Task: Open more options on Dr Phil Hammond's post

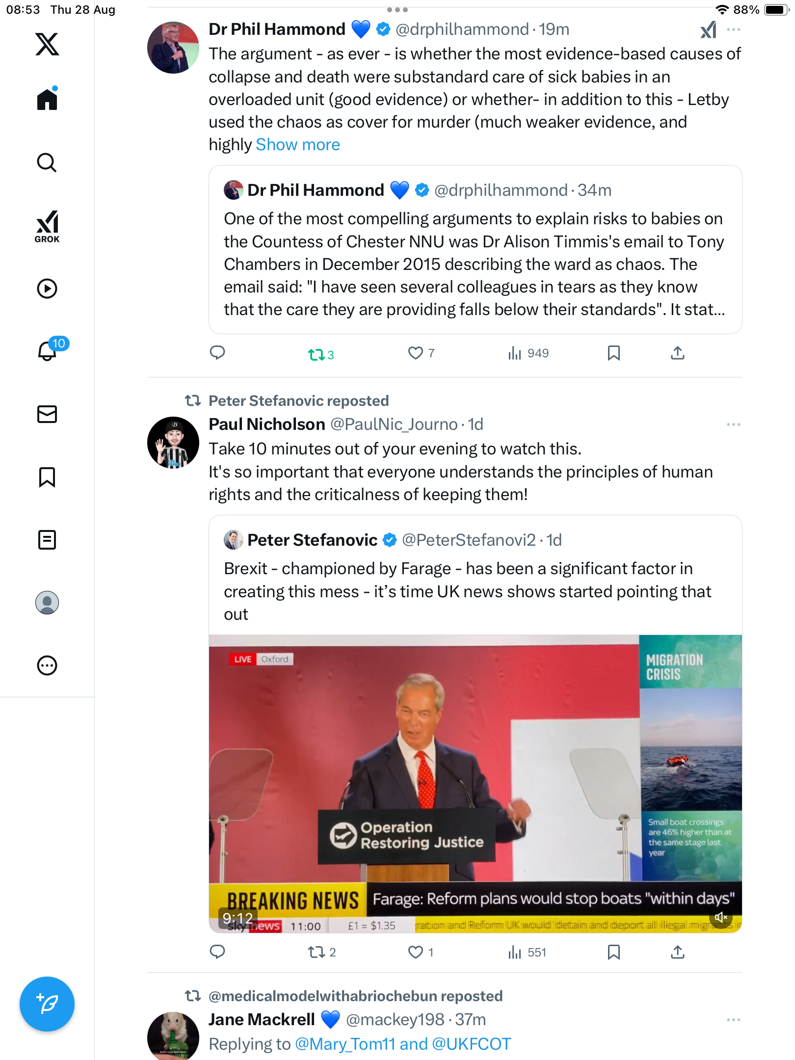Action: click(734, 30)
